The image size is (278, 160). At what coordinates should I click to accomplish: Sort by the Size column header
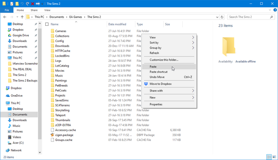(167, 24)
